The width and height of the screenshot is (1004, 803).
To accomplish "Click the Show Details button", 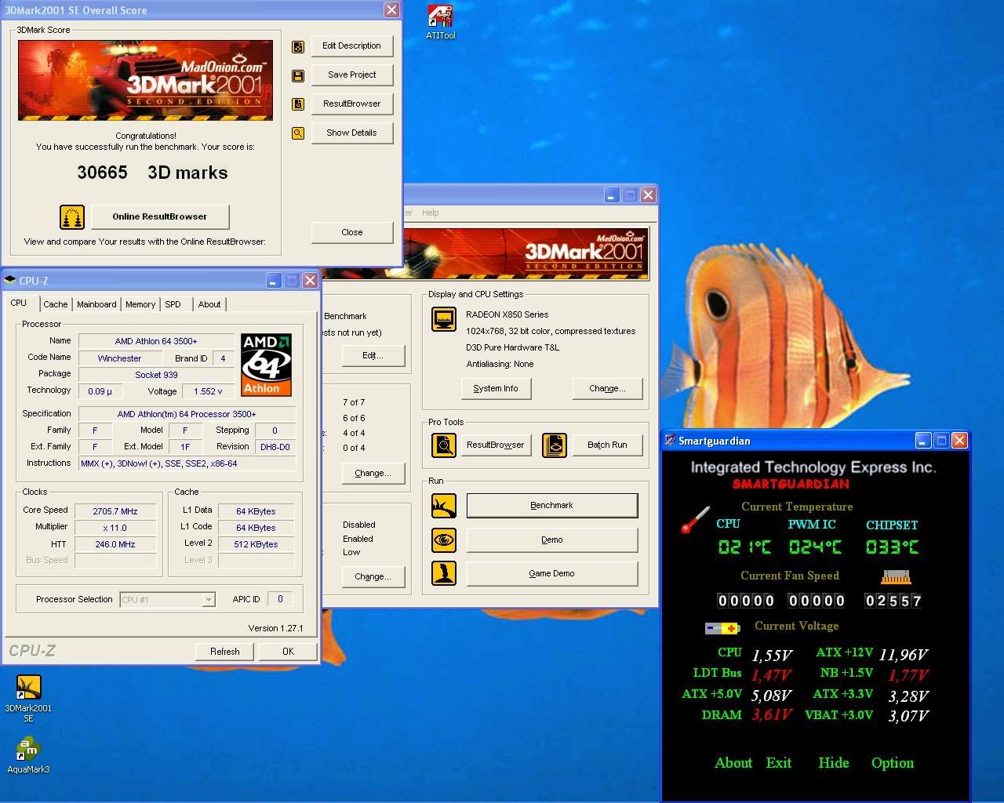I will tap(351, 133).
